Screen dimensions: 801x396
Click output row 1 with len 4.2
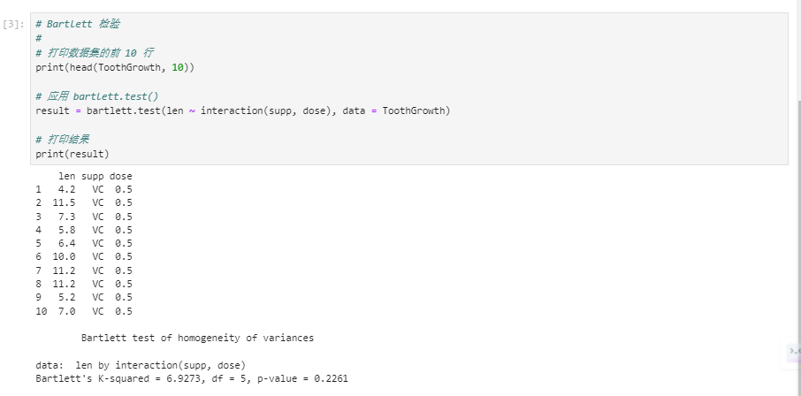[x=84, y=189]
